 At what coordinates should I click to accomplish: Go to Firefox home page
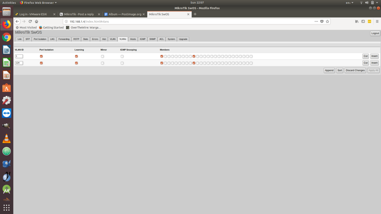pyautogui.click(x=36, y=21)
